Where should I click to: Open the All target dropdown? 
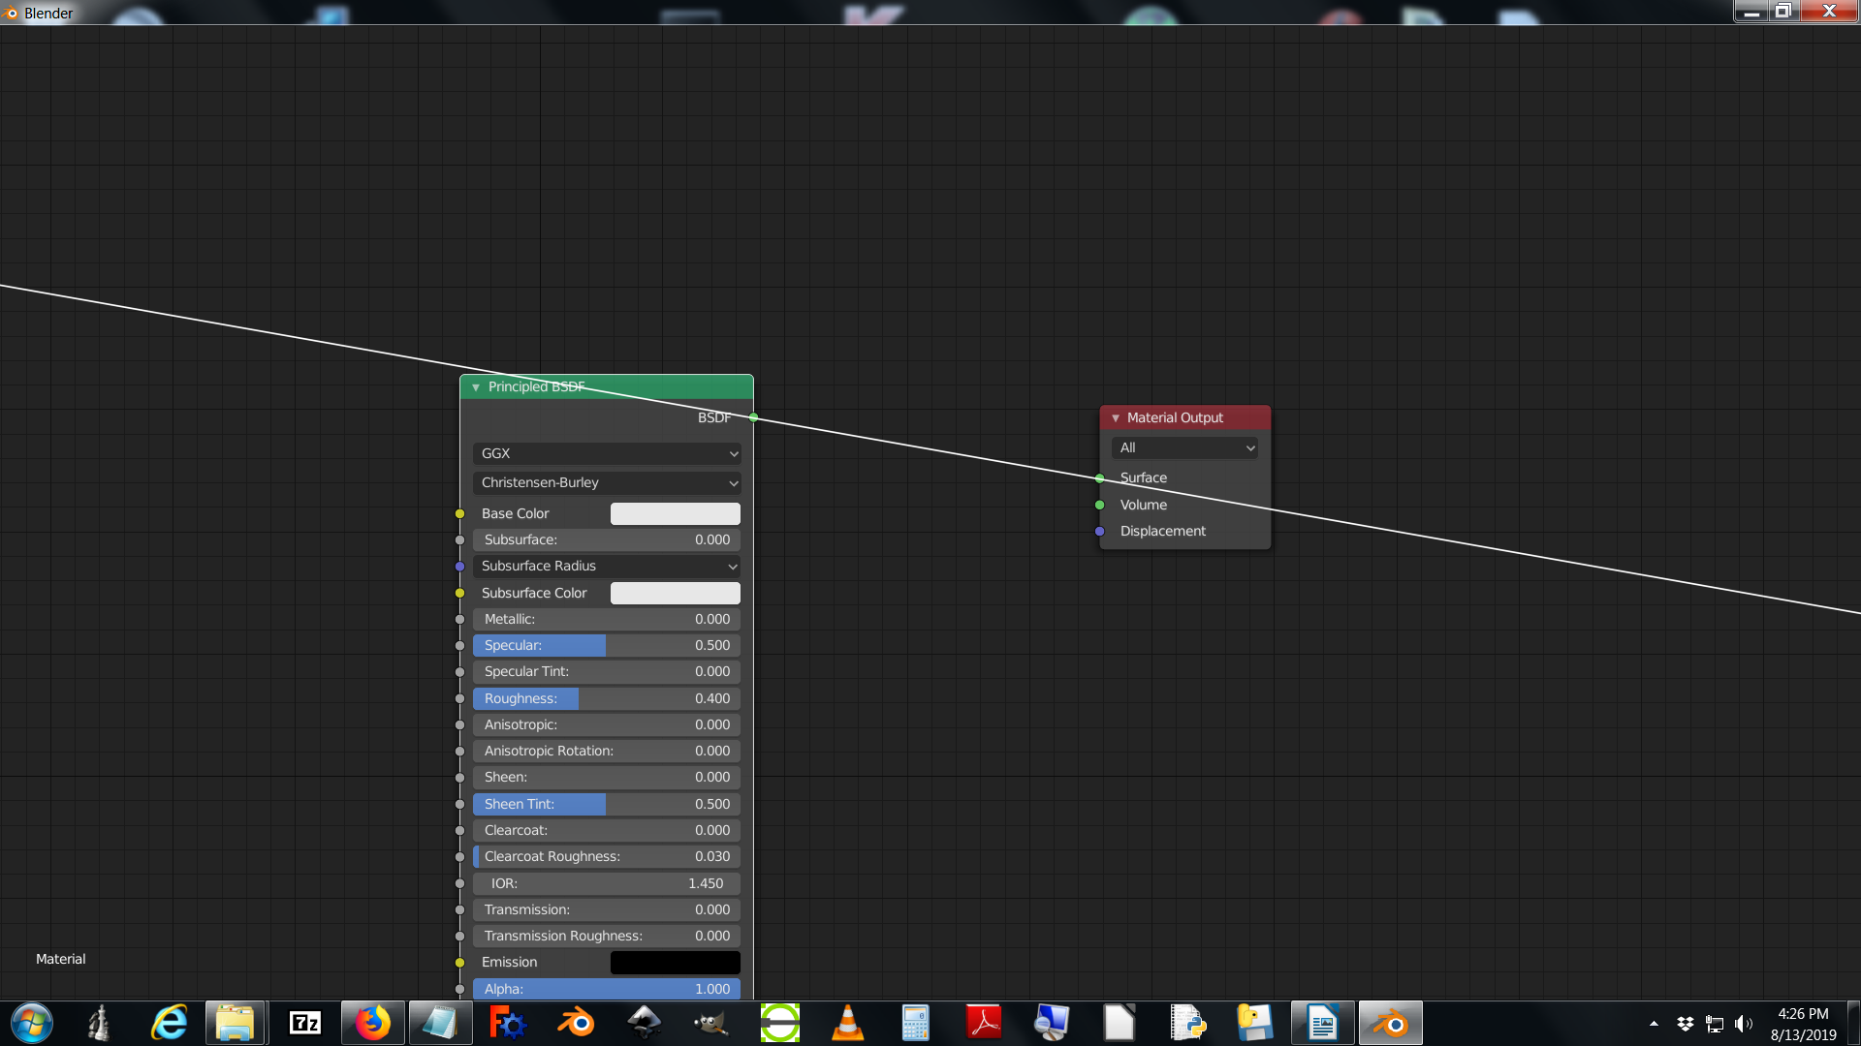pyautogui.click(x=1184, y=447)
